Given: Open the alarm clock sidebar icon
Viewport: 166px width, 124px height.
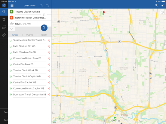Looking at the screenshot, I should (4, 19).
